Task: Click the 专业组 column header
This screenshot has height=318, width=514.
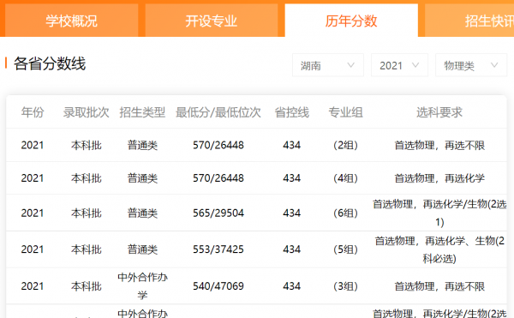Action: click(345, 112)
